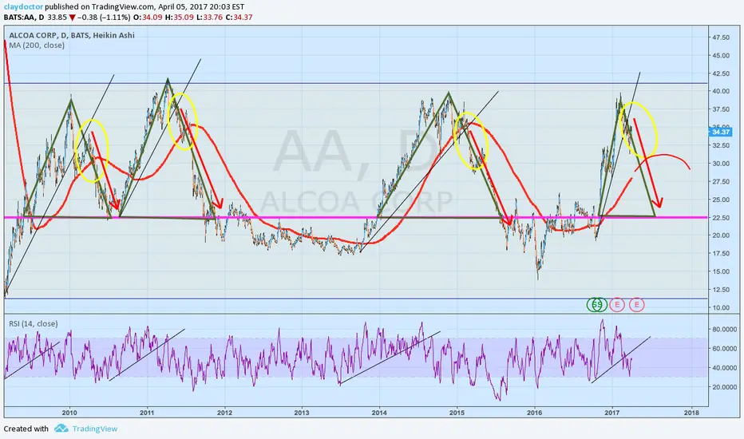Click the 15.00 price axis label
Image resolution: width=744 pixels, height=439 pixels.
point(721,271)
